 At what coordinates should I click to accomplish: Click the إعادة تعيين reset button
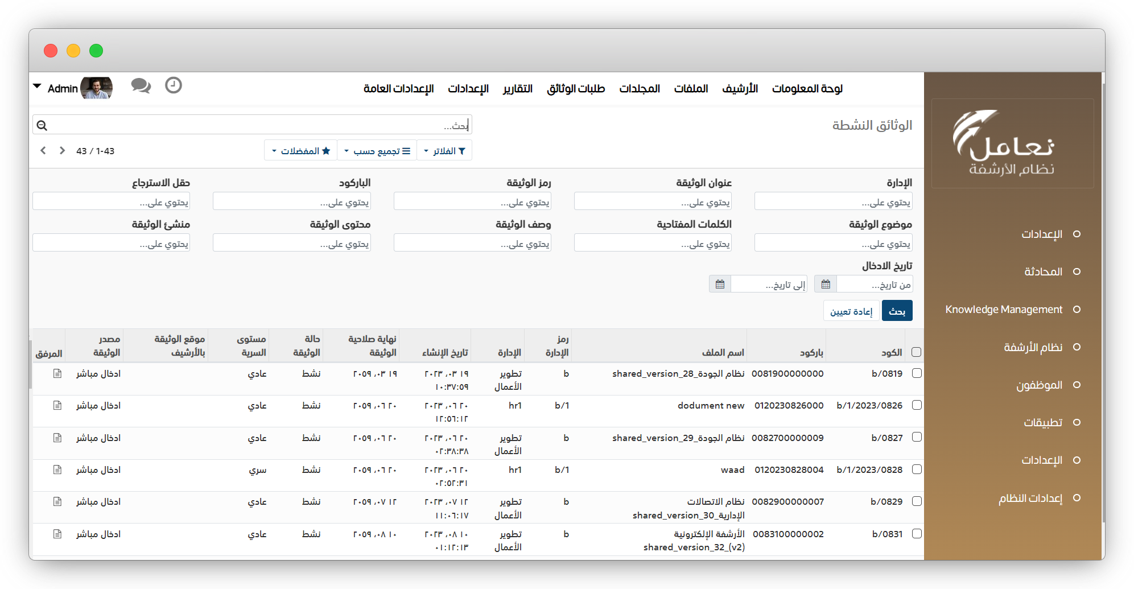point(851,311)
